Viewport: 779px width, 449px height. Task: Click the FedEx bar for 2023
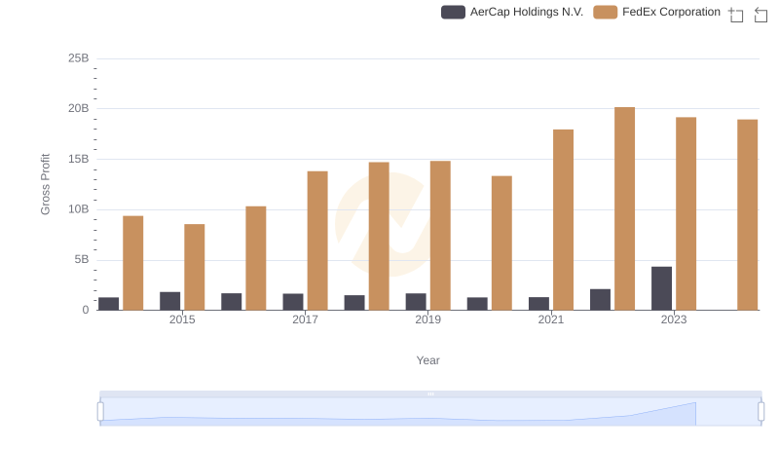click(x=686, y=213)
